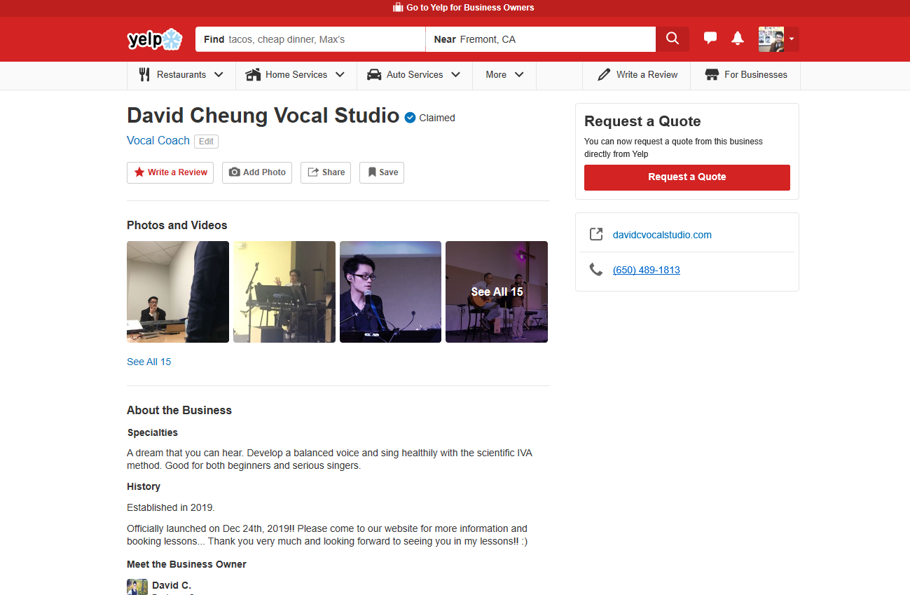Open the davidcvocalstudio.com link

pos(662,235)
